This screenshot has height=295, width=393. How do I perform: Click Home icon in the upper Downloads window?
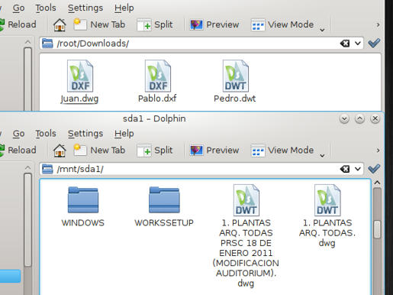pos(60,25)
